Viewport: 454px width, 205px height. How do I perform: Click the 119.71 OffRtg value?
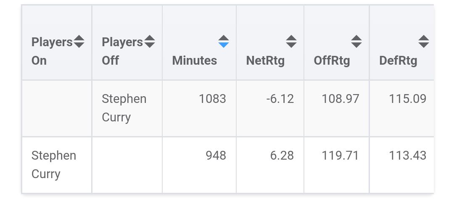pyautogui.click(x=340, y=156)
